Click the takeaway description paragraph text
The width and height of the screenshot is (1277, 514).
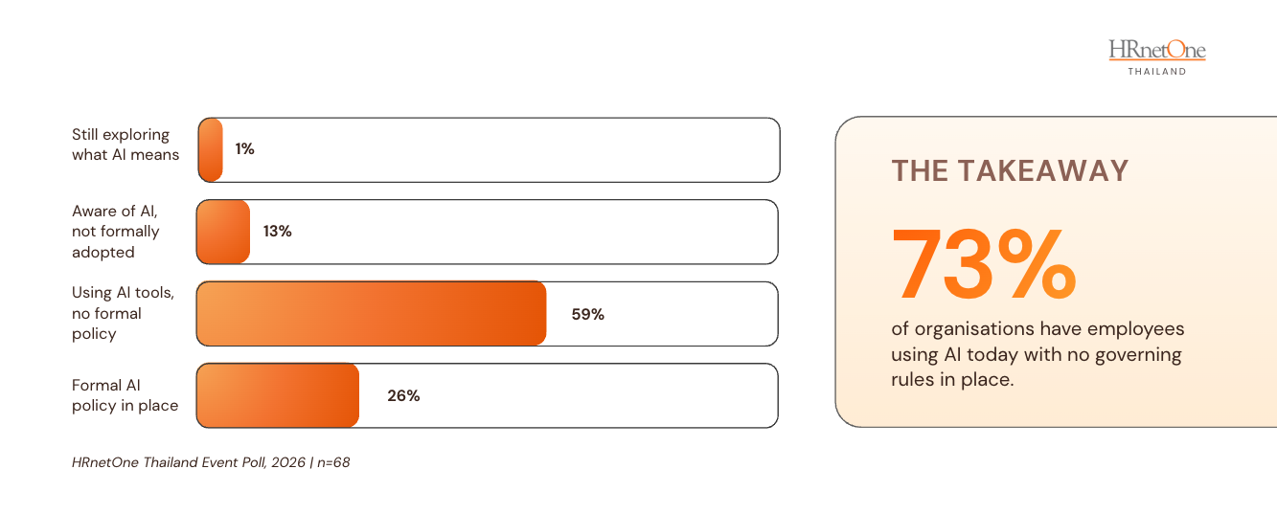(x=1038, y=354)
